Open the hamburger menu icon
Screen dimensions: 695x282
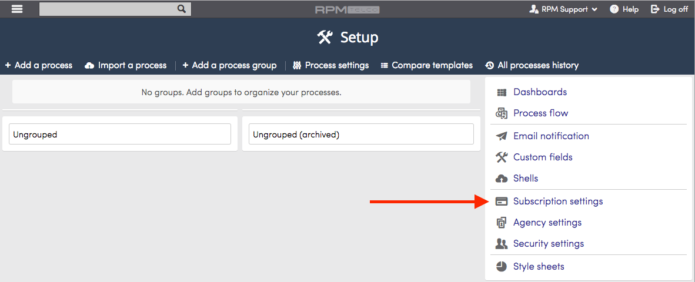click(x=17, y=9)
